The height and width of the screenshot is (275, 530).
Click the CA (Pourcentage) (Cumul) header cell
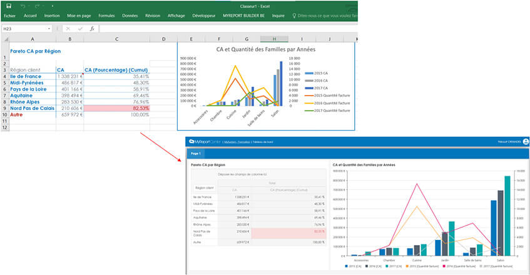116,70
